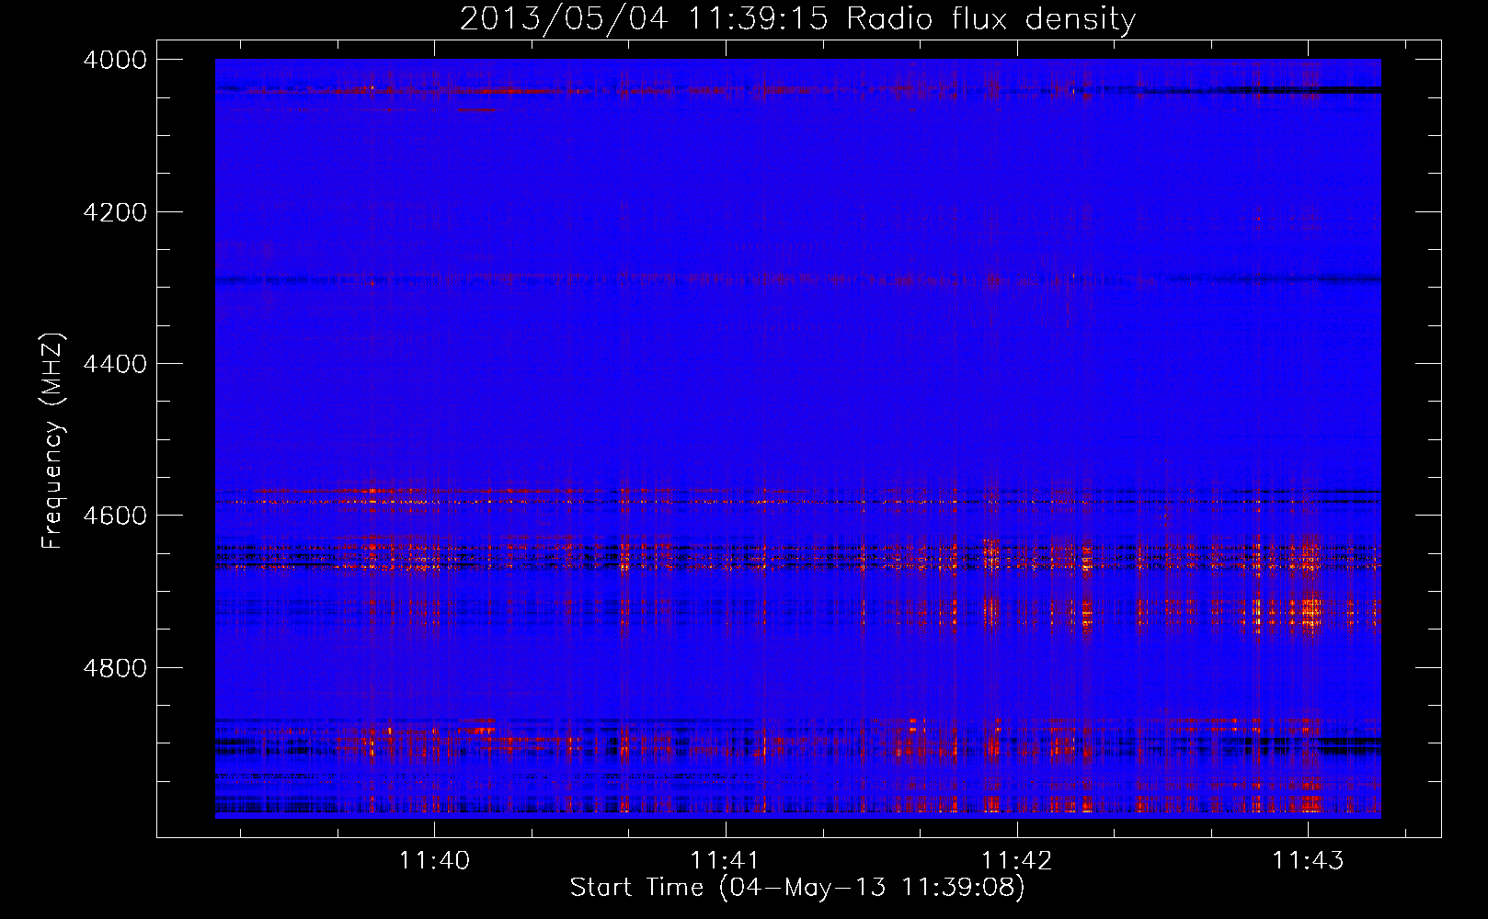1488x919 pixels.
Task: Click the 4600 frequency tick label
Action: pyautogui.click(x=115, y=516)
